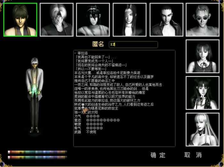
Task: Choose the short-haired man in open jacket
Action: pyautogui.click(x=166, y=20)
